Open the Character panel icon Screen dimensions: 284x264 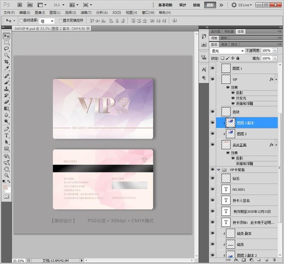pyautogui.click(x=204, y=69)
